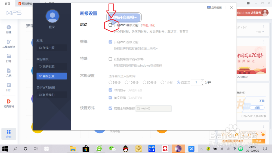Screen dimensions: 272x153
Task: Open Cortana circle icon
Action: tap(26, 149)
